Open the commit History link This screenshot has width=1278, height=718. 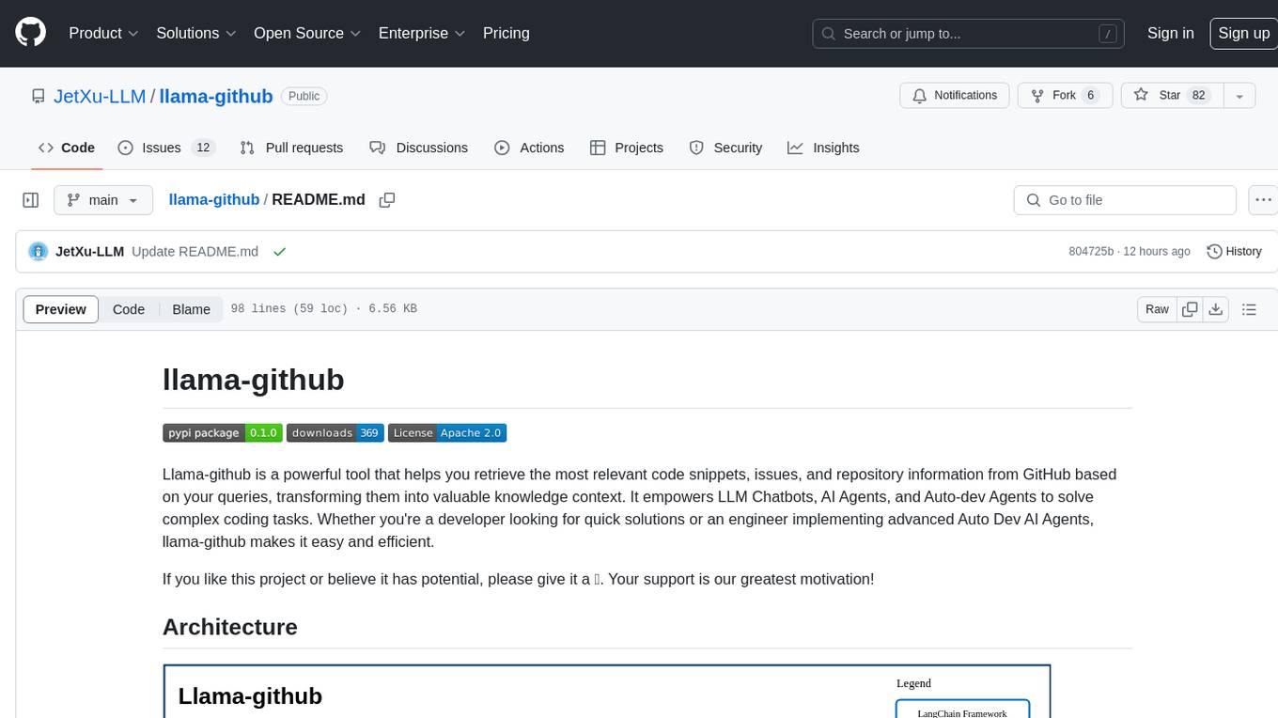[1234, 252]
